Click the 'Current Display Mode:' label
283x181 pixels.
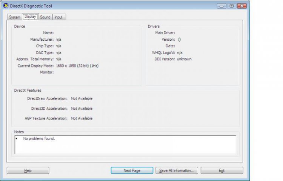pyautogui.click(x=35, y=66)
